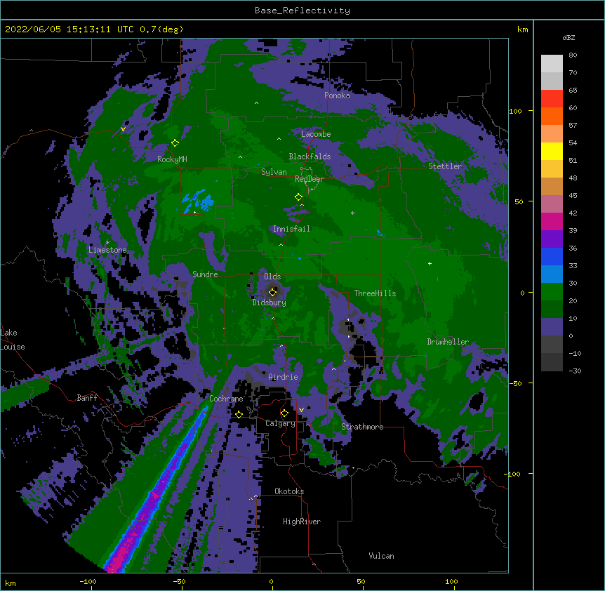Viewport: 605px width, 591px height.
Task: Click the 80 value on the dBZ scale
Action: click(573, 55)
